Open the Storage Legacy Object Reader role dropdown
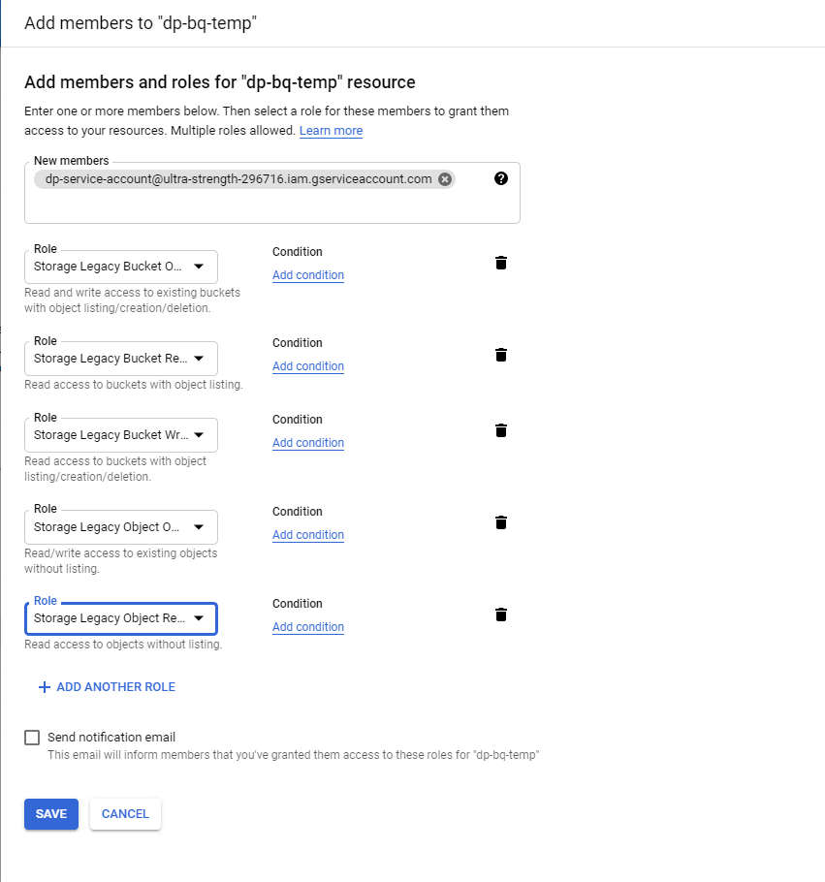 click(x=121, y=618)
